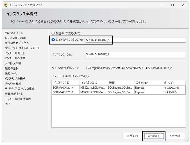This screenshot has height=145, width=190.
Task: Click the インストール ルール step in sidebar
Action: pyautogui.click(x=15, y=53)
